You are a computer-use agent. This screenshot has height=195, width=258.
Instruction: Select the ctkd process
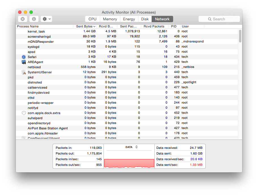tap(31, 98)
